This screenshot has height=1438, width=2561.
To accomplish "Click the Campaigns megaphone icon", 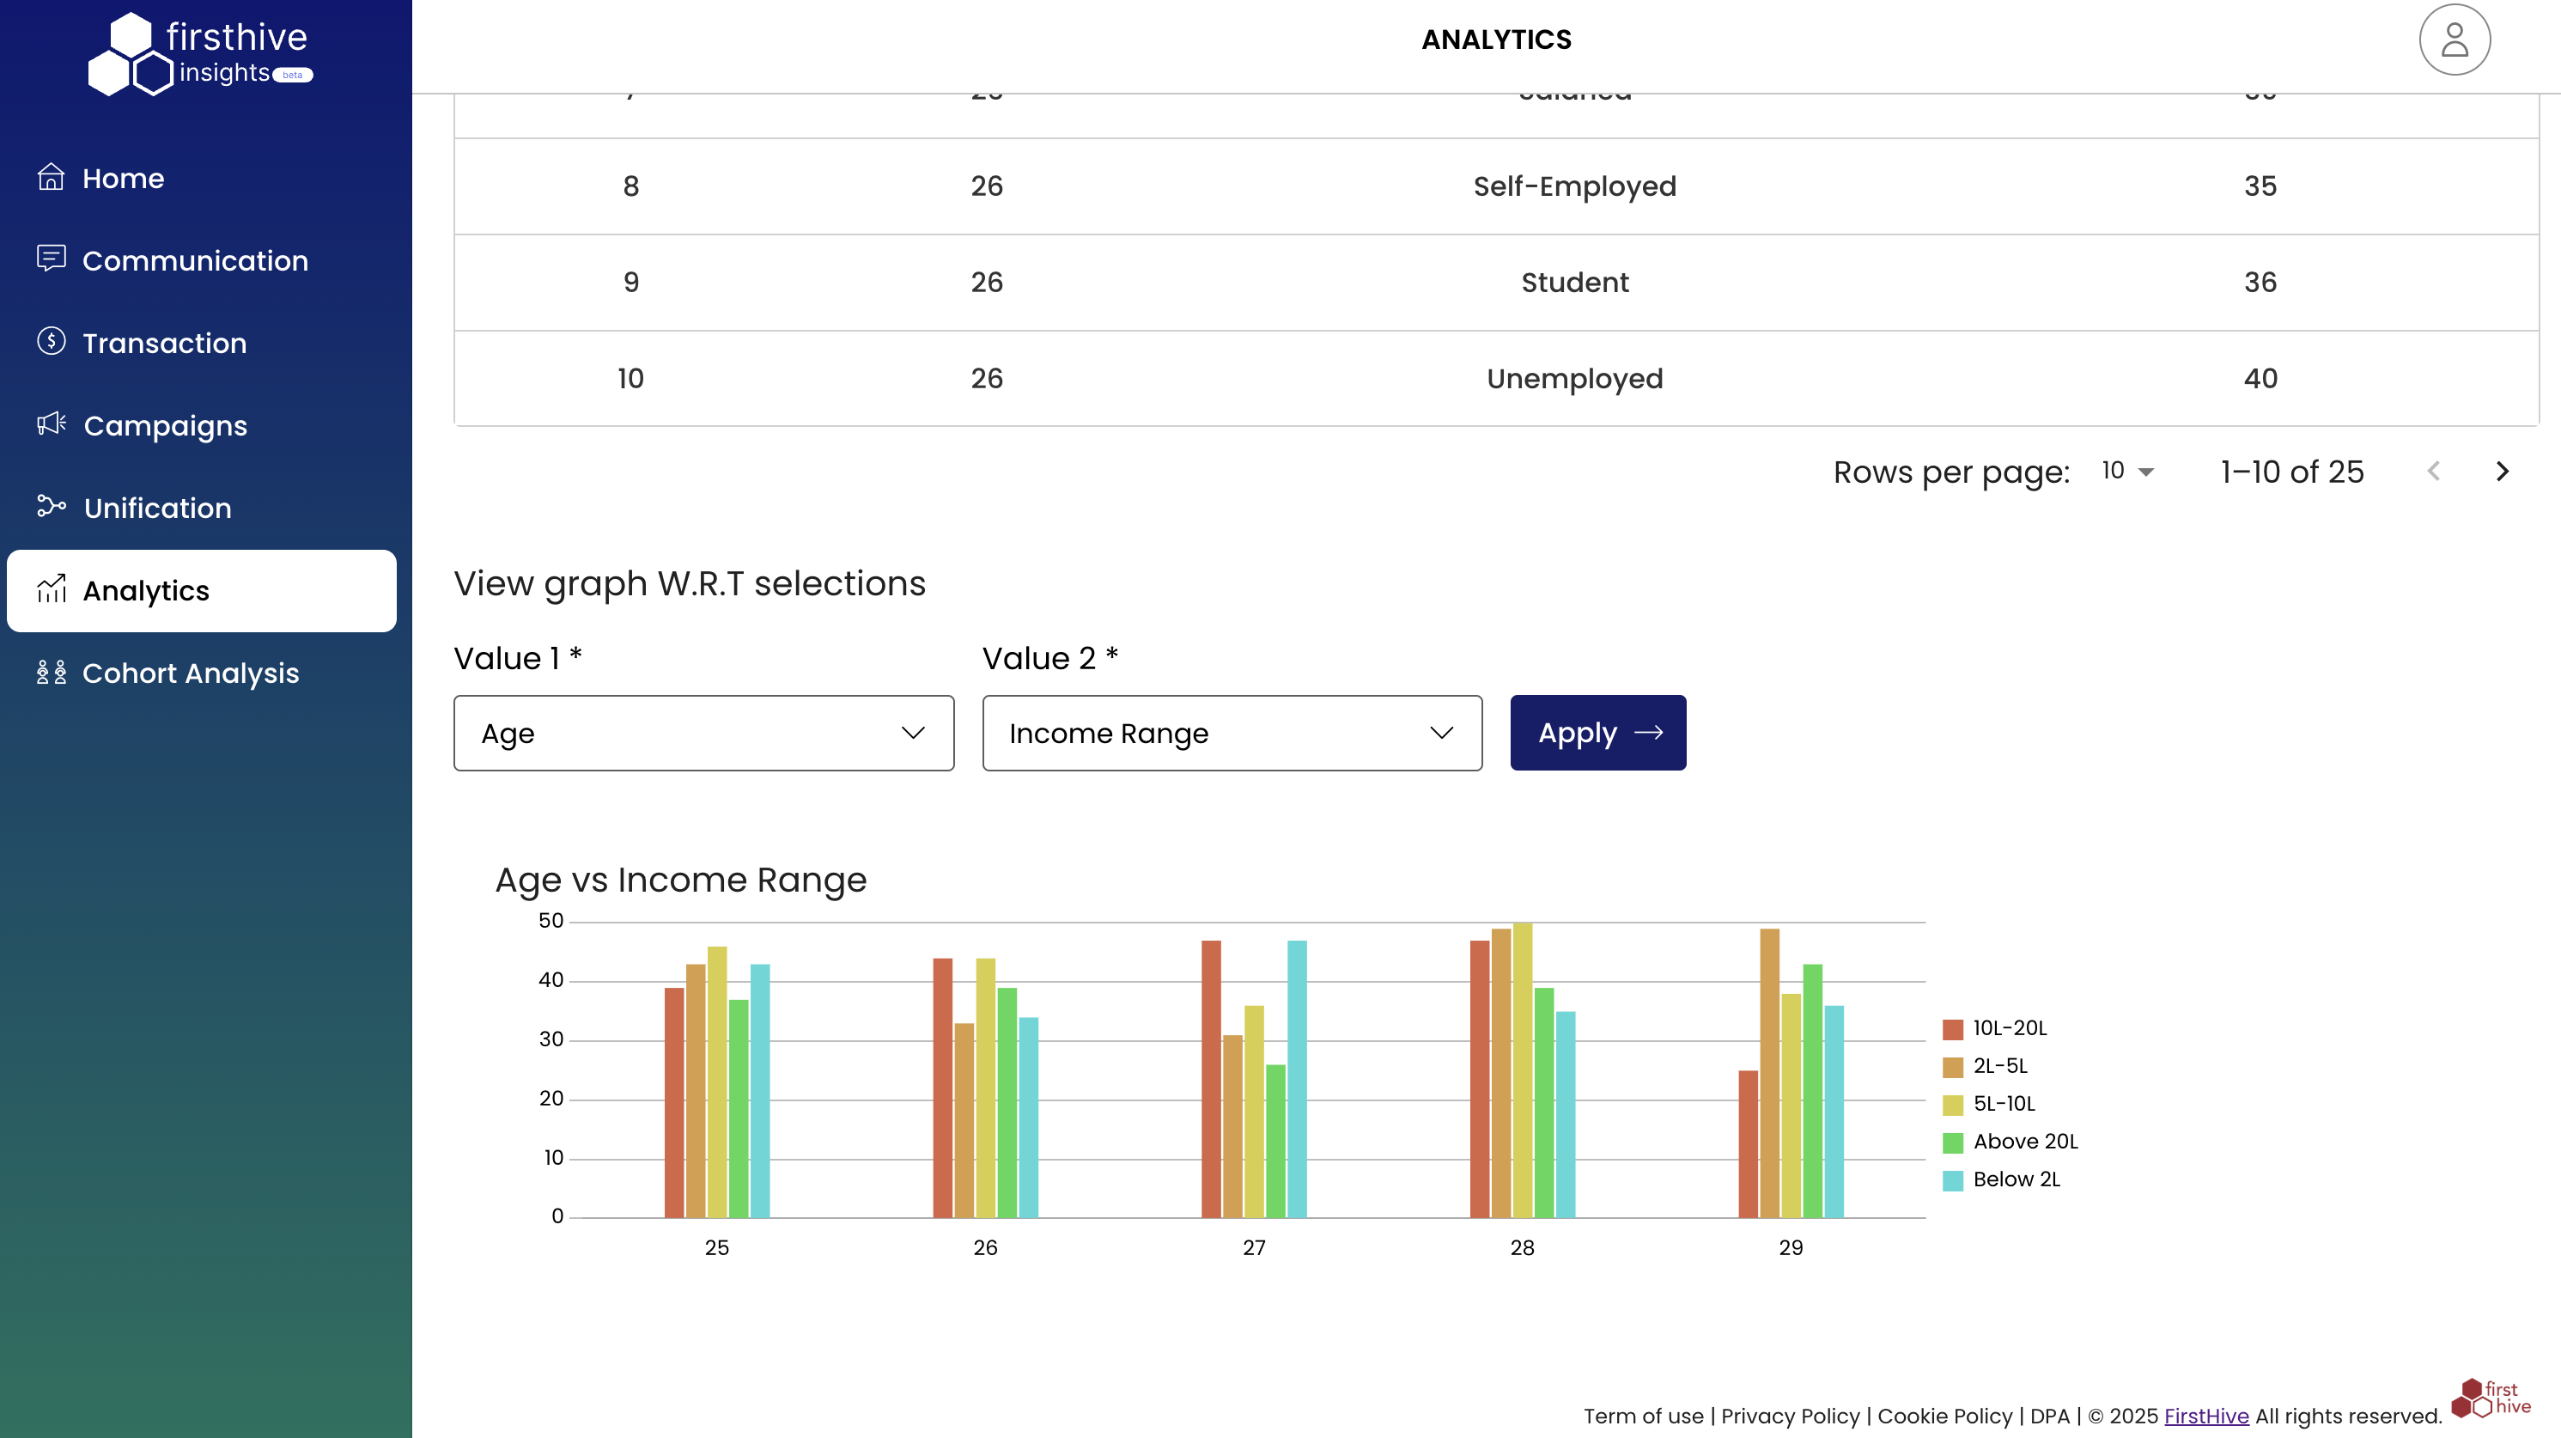I will 51,423.
